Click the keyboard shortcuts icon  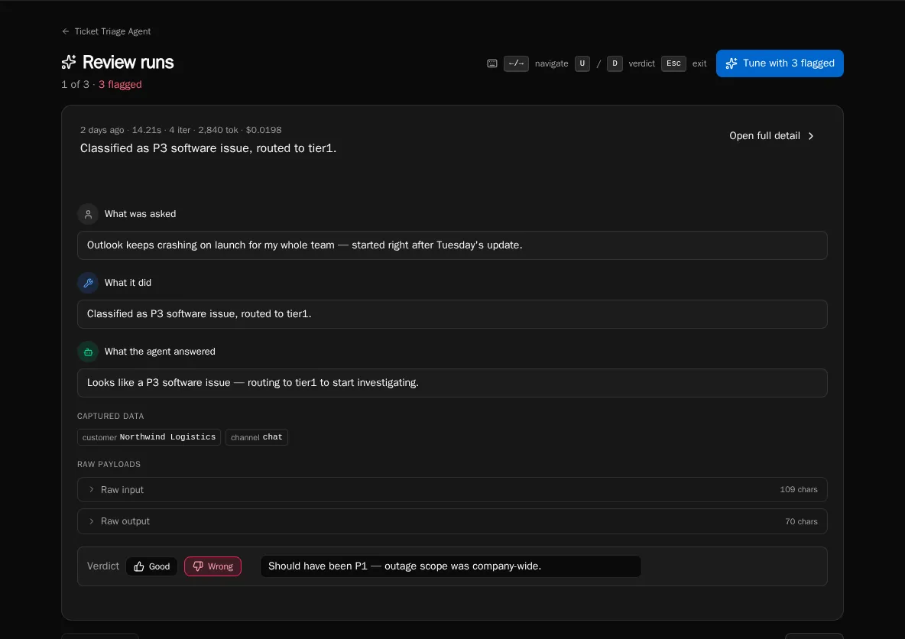tap(492, 63)
